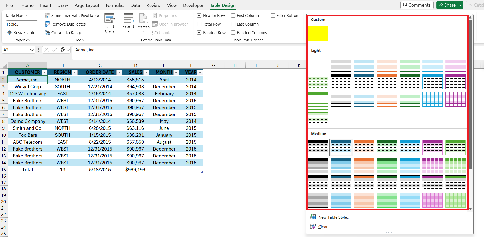Open the File tab
484x237 pixels.
click(x=9, y=5)
